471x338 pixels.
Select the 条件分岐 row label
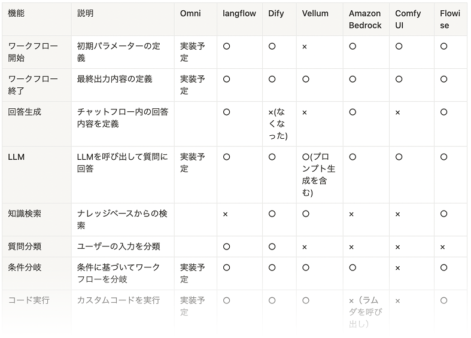(x=25, y=267)
